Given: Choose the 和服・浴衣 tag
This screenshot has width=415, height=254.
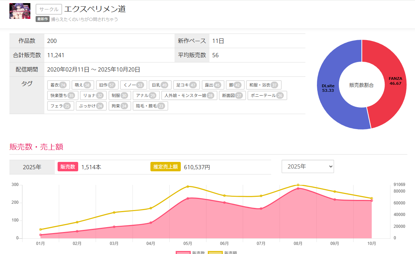Looking at the screenshot, I should pos(264,85).
